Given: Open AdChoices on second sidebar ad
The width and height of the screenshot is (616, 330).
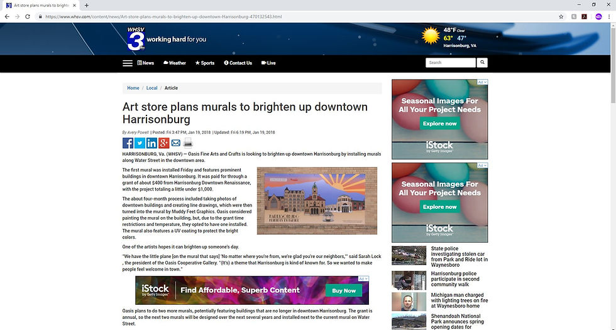Looking at the screenshot, I should [483, 166].
